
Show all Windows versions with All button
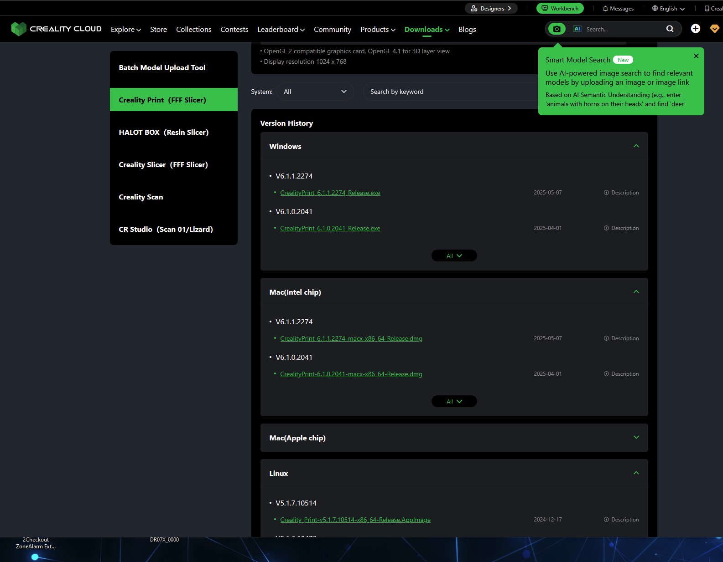pyautogui.click(x=454, y=255)
